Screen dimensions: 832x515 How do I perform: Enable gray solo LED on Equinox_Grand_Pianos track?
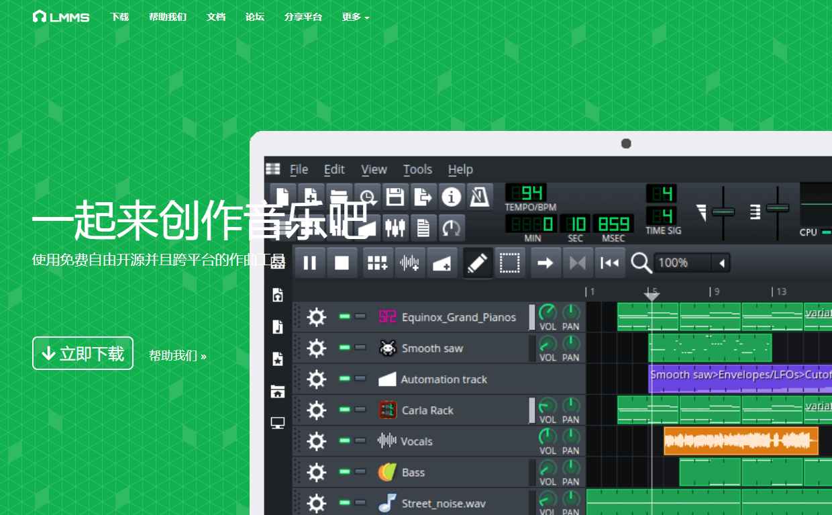pos(360,317)
